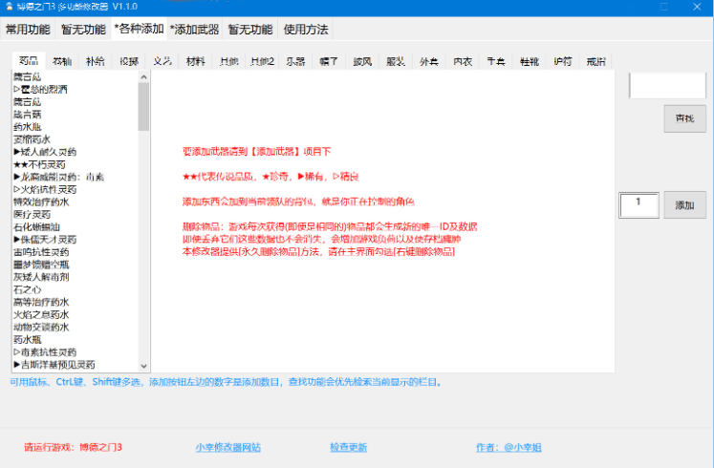714x468 pixels.
Task: Switch to the 其他2 sub-tab
Action: (262, 61)
